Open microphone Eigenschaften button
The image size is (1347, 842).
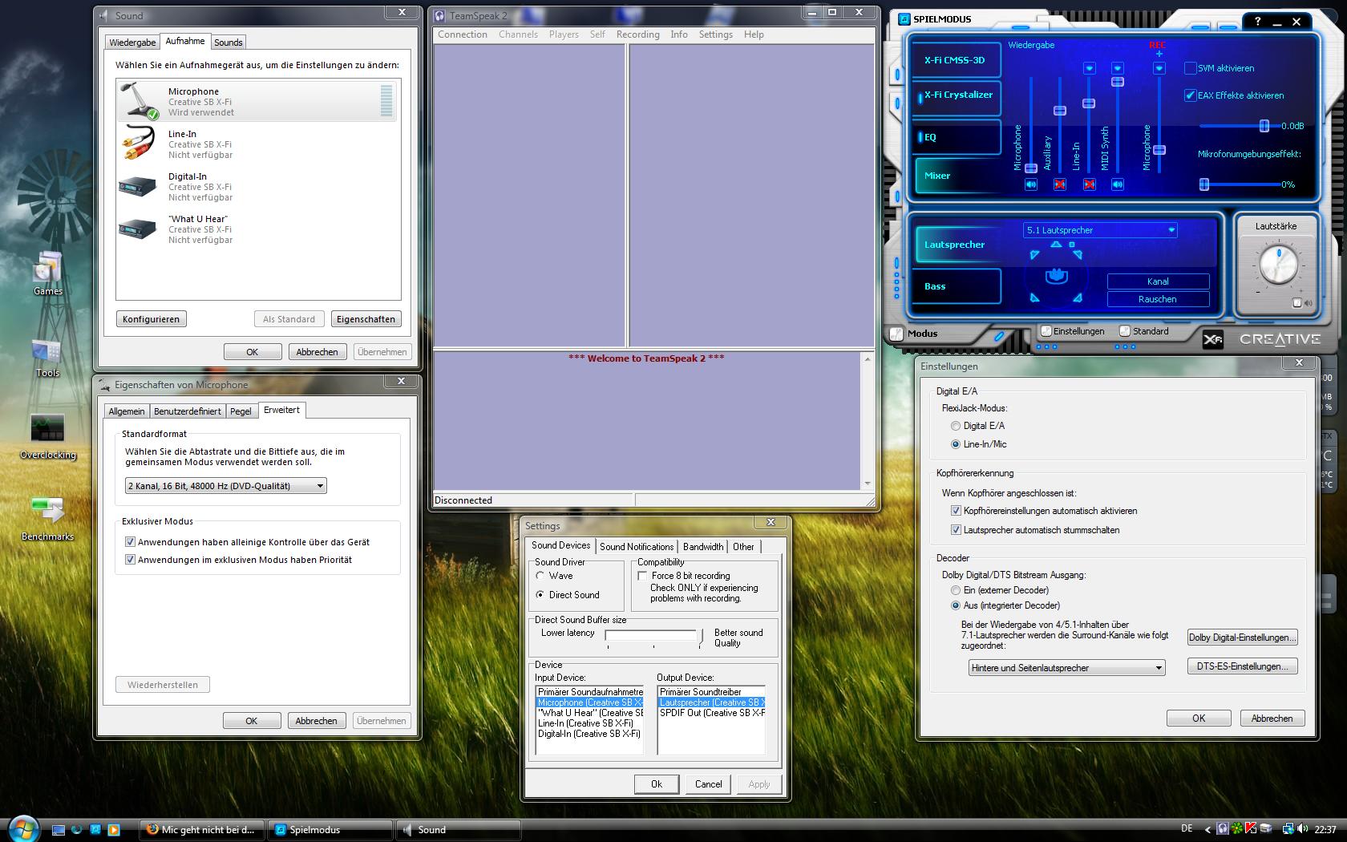tap(366, 319)
